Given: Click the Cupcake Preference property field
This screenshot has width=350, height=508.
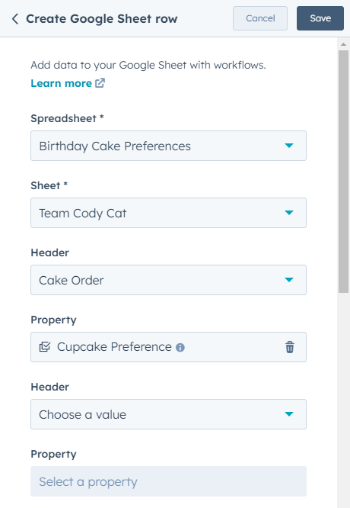Looking at the screenshot, I should pyautogui.click(x=168, y=347).
